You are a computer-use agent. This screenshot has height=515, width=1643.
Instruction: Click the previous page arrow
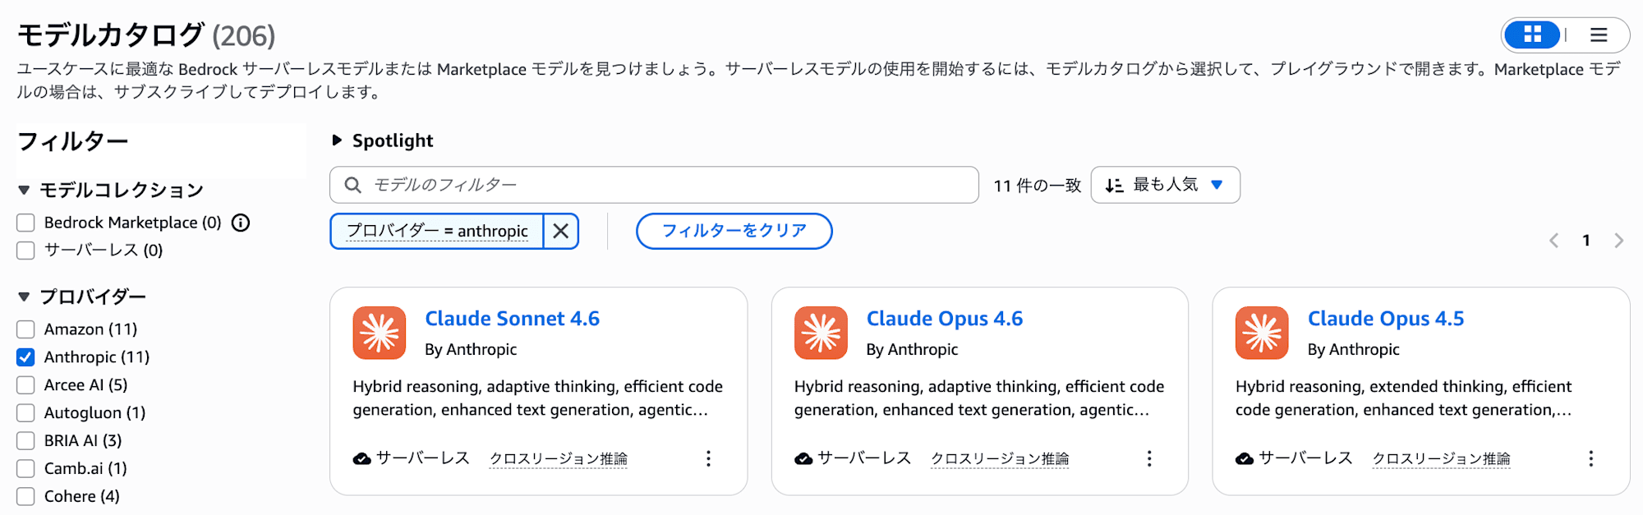point(1553,240)
